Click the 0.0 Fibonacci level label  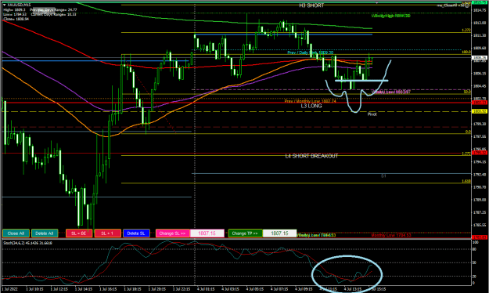point(468,132)
